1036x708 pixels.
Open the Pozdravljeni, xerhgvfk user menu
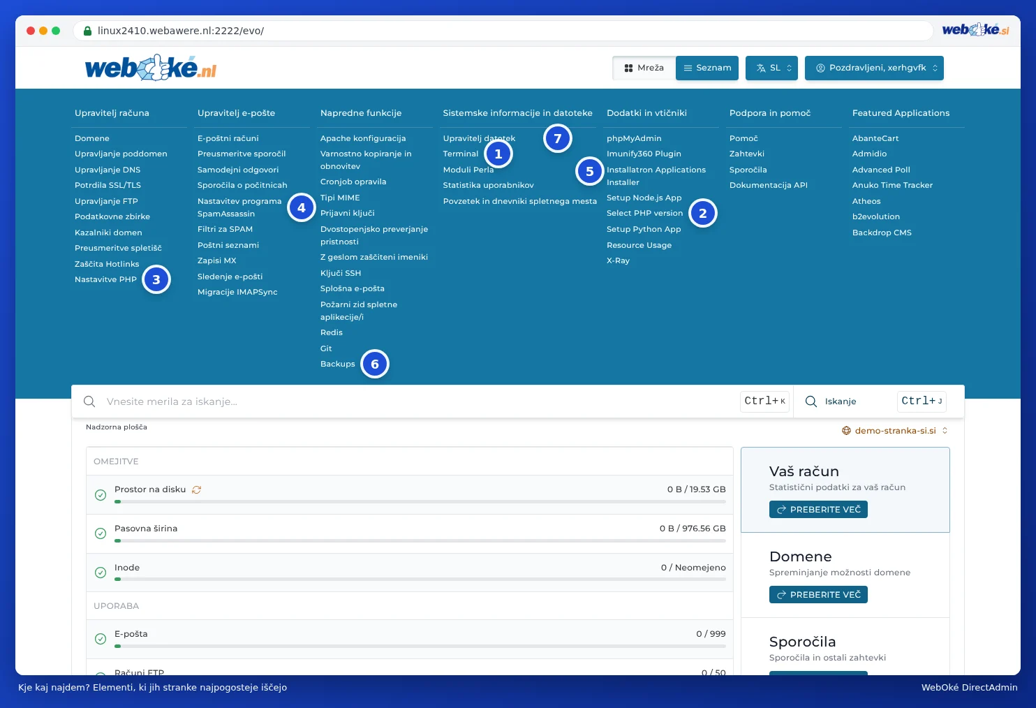tap(874, 68)
